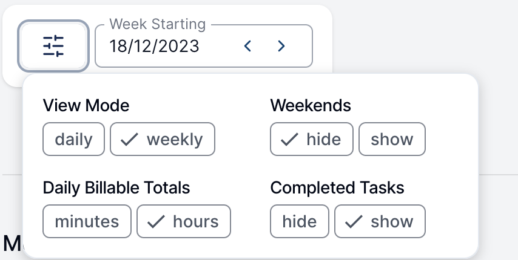The width and height of the screenshot is (518, 260).
Task: Set Weekends to hide
Action: coord(312,139)
